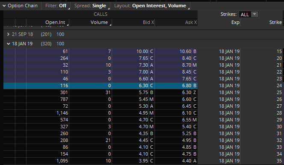Open the Strikes ALL dropdown
284x165 pixels.
(249, 15)
